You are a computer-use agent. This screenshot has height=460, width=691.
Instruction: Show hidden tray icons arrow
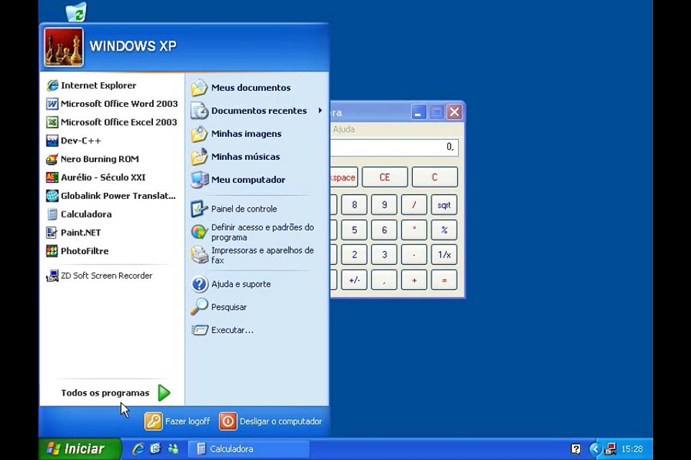[x=595, y=449]
